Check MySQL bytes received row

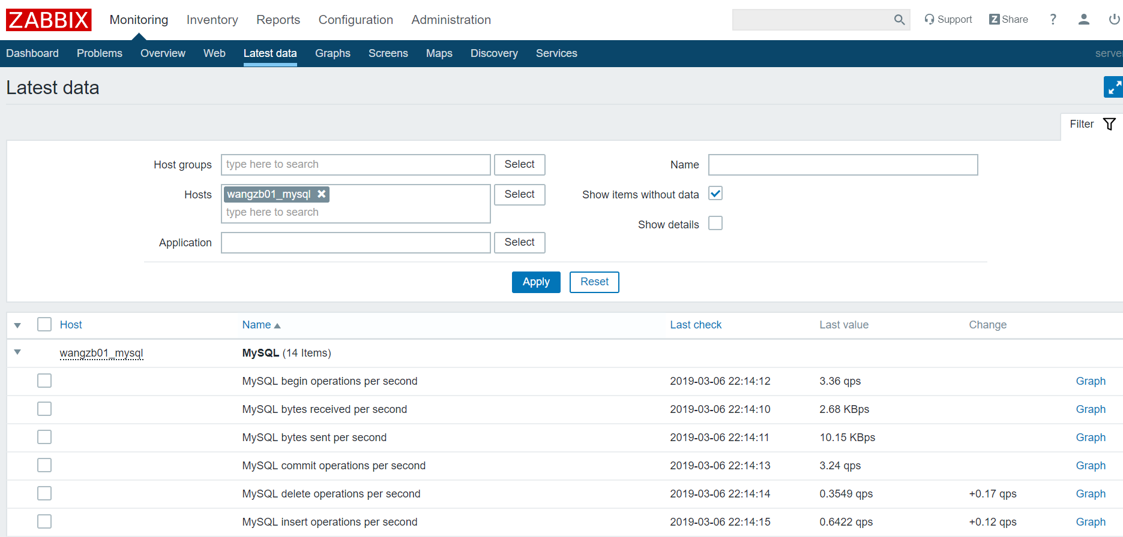tap(44, 409)
